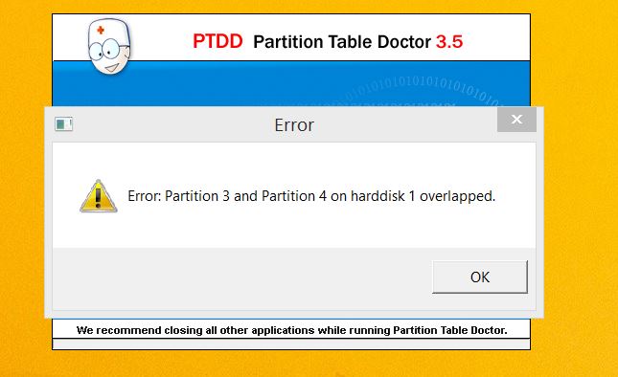Click the red 3.5 version number

tap(449, 42)
